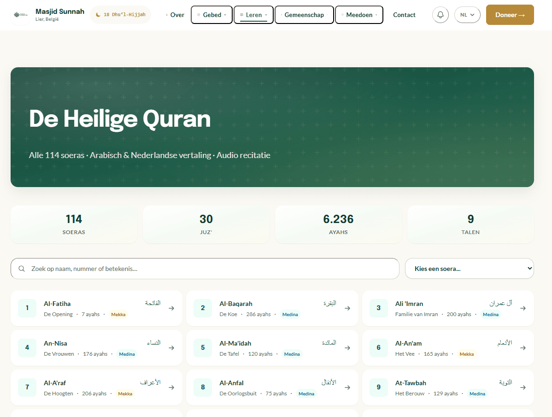Open the Over page

[175, 15]
